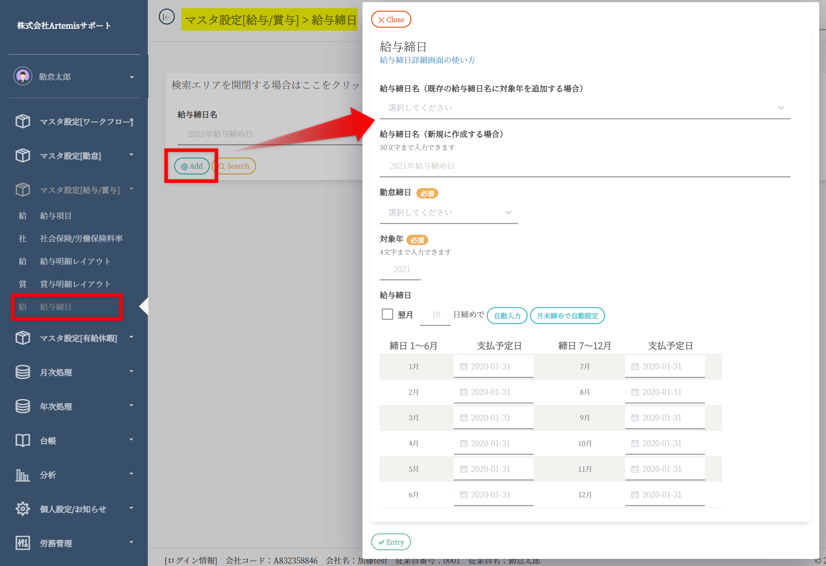The width and height of the screenshot is (826, 566).
Task: Click the 分析 bar chart icon
Action: point(23,474)
